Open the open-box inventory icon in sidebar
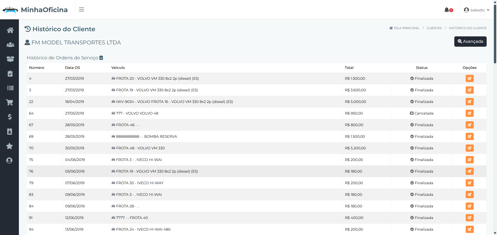This screenshot has width=497, height=235. coord(10,59)
